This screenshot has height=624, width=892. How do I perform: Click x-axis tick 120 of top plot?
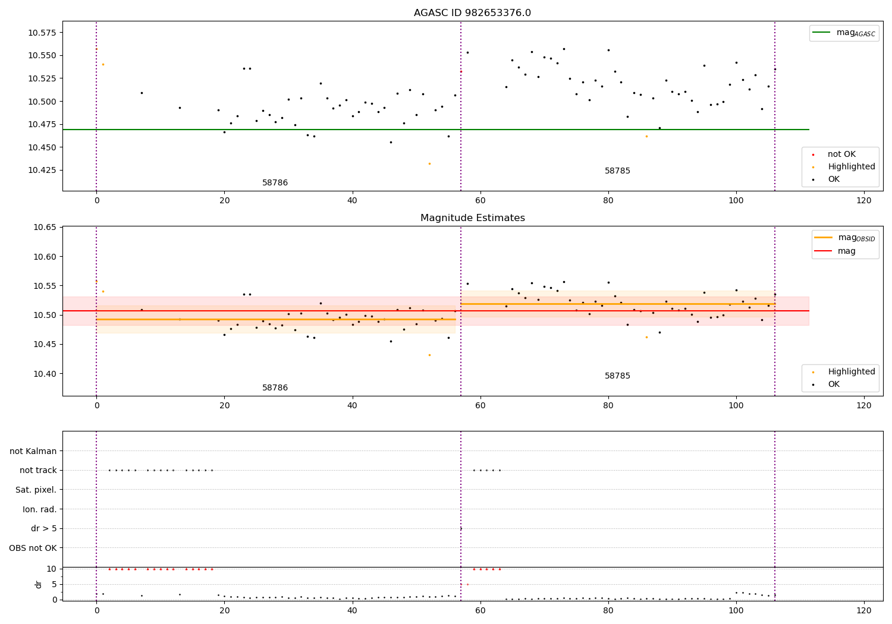(864, 201)
